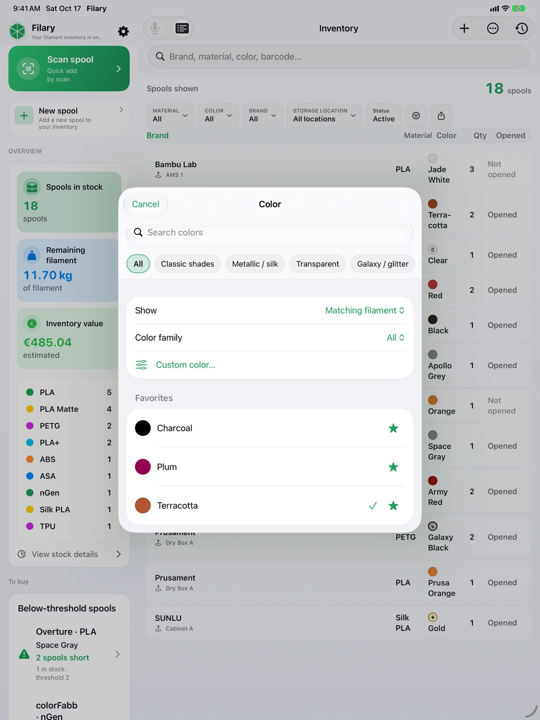Viewport: 540px width, 720px height.
Task: Toggle the Status Active filter
Action: point(383,116)
